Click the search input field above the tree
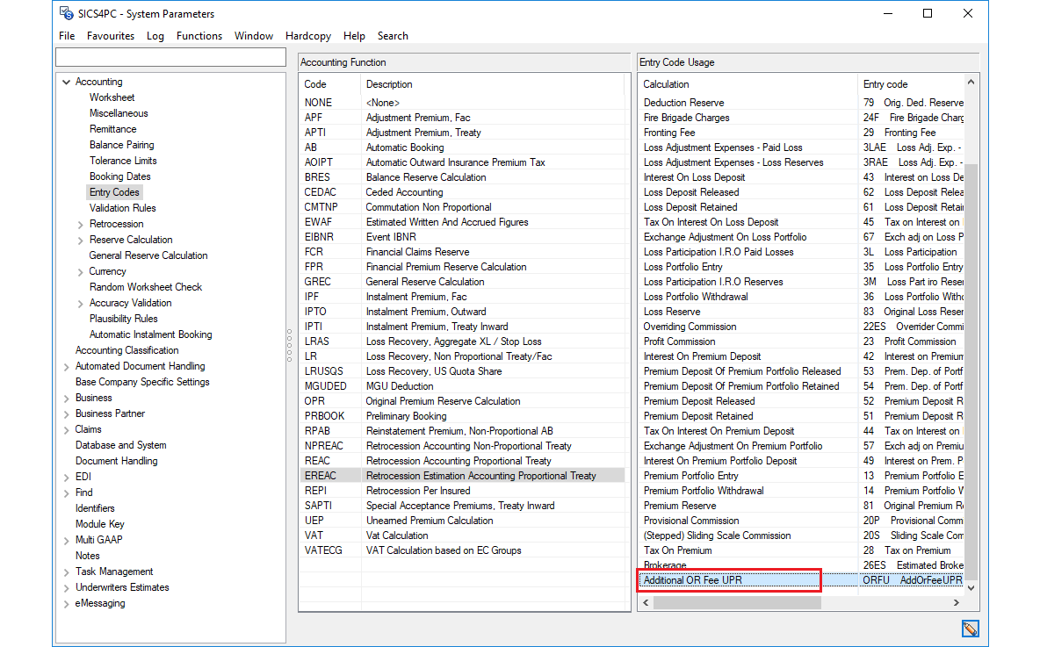1040x647 pixels. 170,57
